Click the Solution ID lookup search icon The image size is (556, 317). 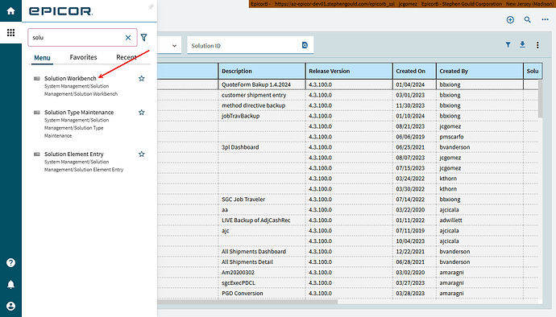pos(305,45)
